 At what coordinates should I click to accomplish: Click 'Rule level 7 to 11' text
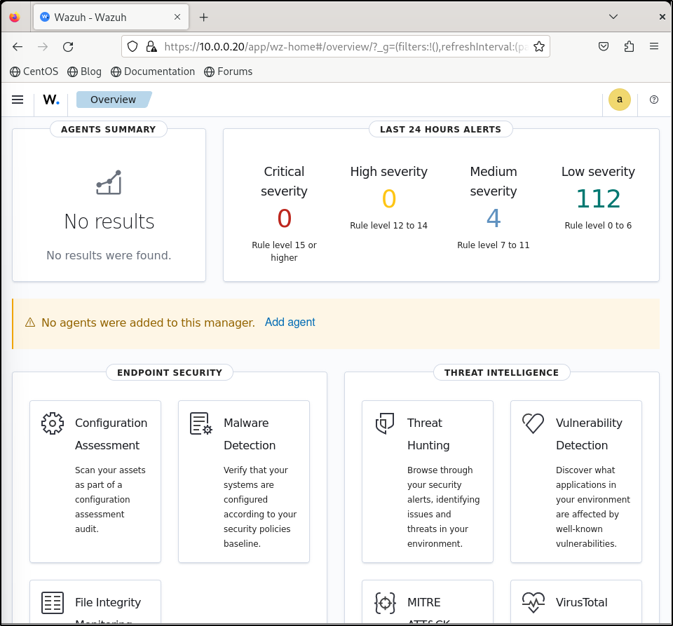(494, 245)
